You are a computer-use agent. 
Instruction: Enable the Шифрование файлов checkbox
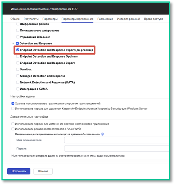pyautogui.click(x=18, y=24)
